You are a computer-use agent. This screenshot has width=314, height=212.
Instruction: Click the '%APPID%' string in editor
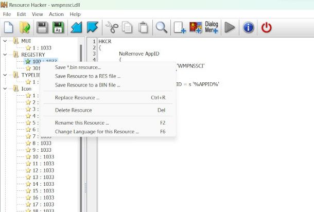206,84
